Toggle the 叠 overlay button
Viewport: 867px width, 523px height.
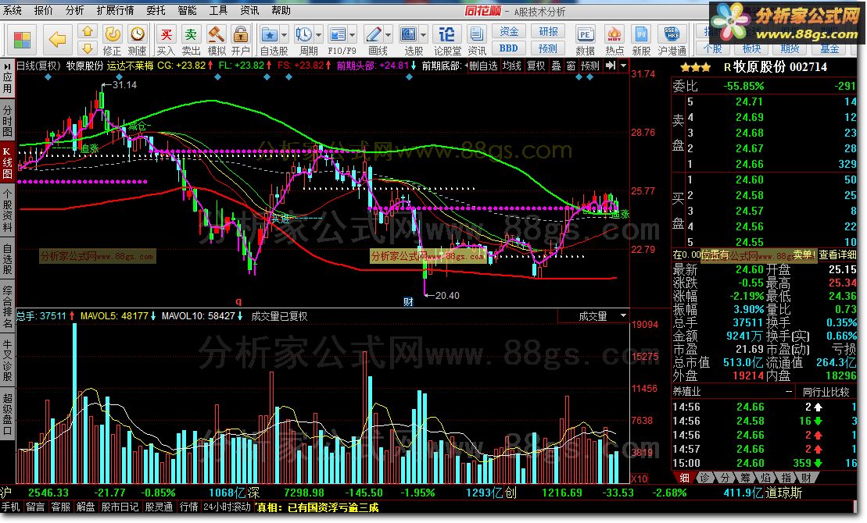coord(557,66)
